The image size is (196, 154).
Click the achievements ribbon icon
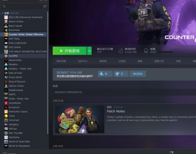[x=146, y=51]
